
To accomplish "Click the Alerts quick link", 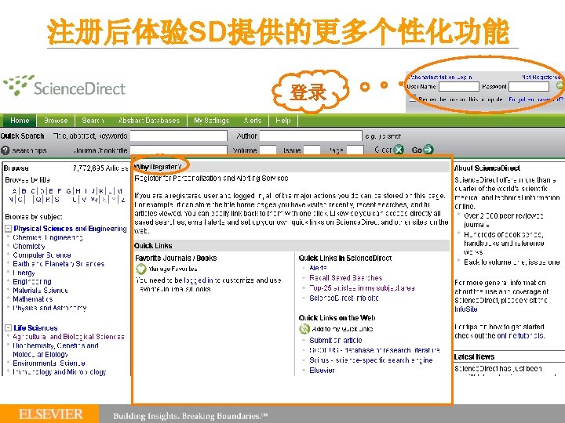I will tap(318, 268).
